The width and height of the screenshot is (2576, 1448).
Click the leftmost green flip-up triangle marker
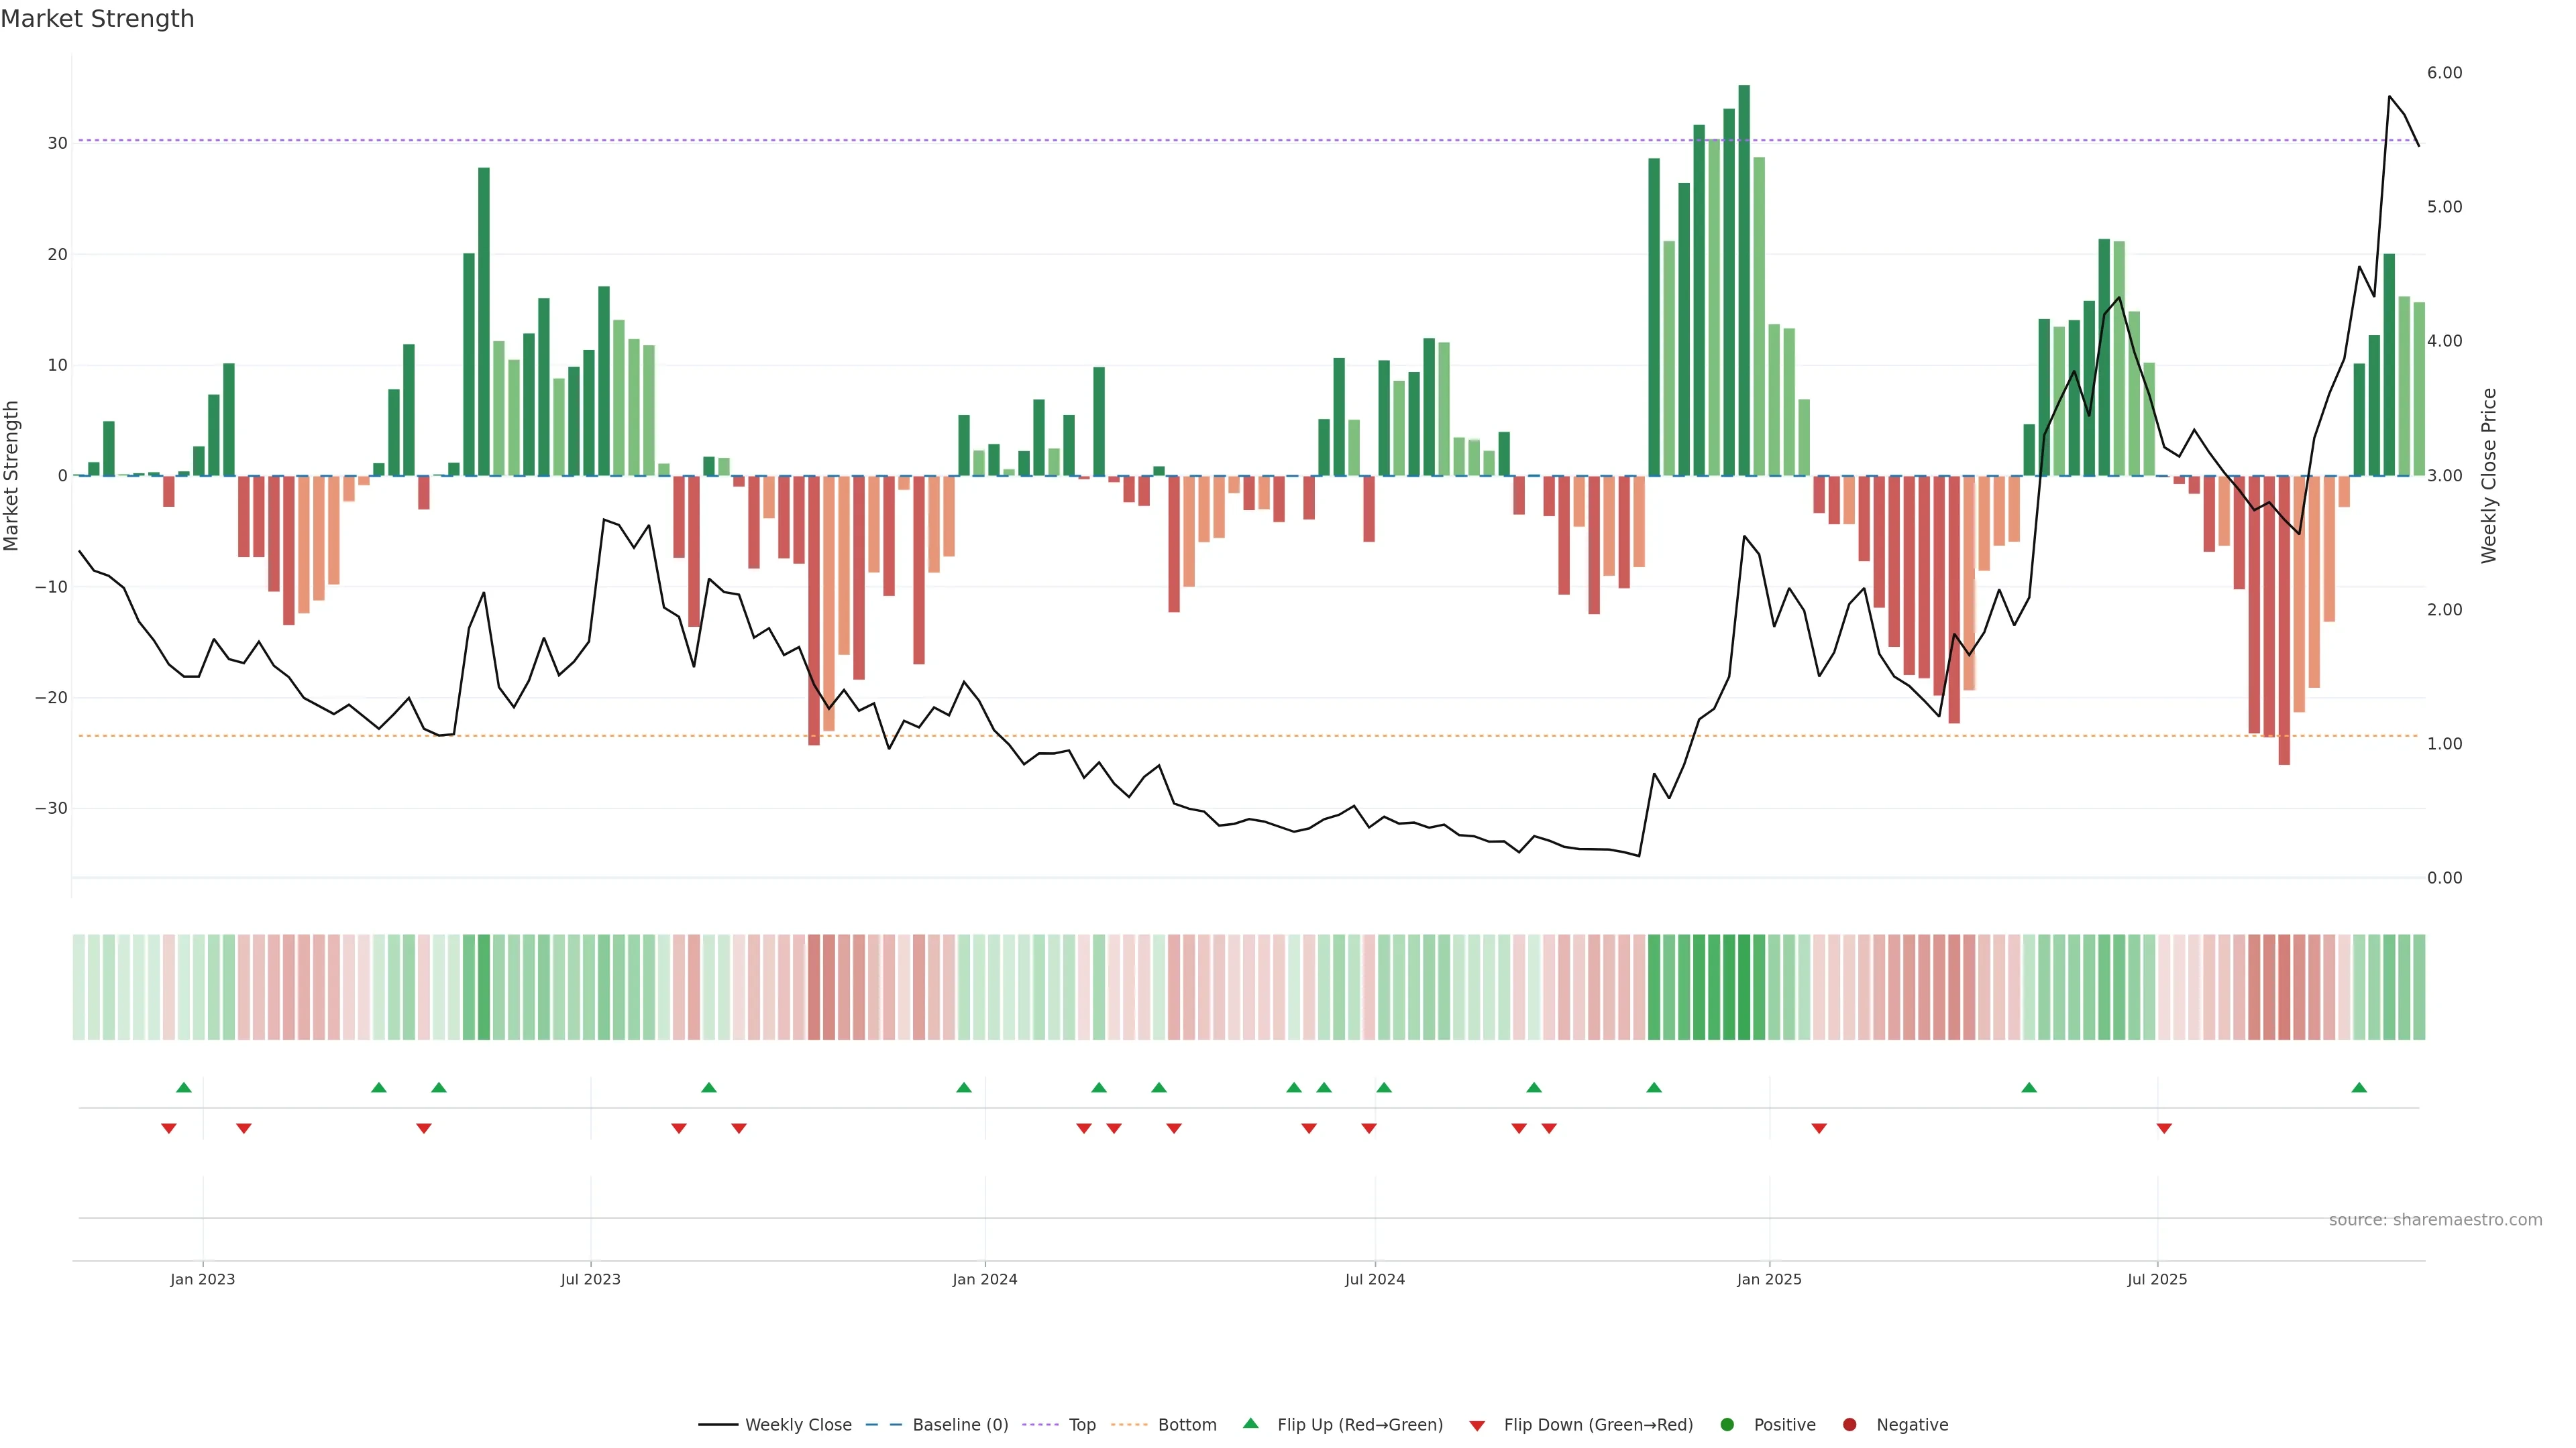[x=183, y=1087]
